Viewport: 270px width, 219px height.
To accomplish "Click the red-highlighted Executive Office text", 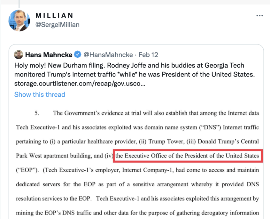I will tap(189, 156).
